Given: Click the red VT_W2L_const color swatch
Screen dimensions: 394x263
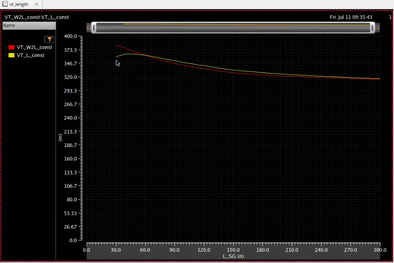Looking at the screenshot, I should (x=11, y=47).
